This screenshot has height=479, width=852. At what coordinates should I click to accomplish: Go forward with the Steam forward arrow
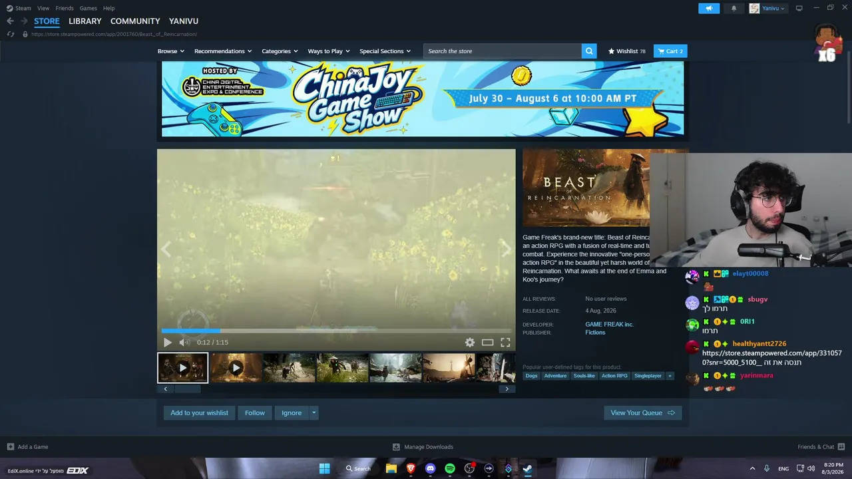(x=24, y=21)
